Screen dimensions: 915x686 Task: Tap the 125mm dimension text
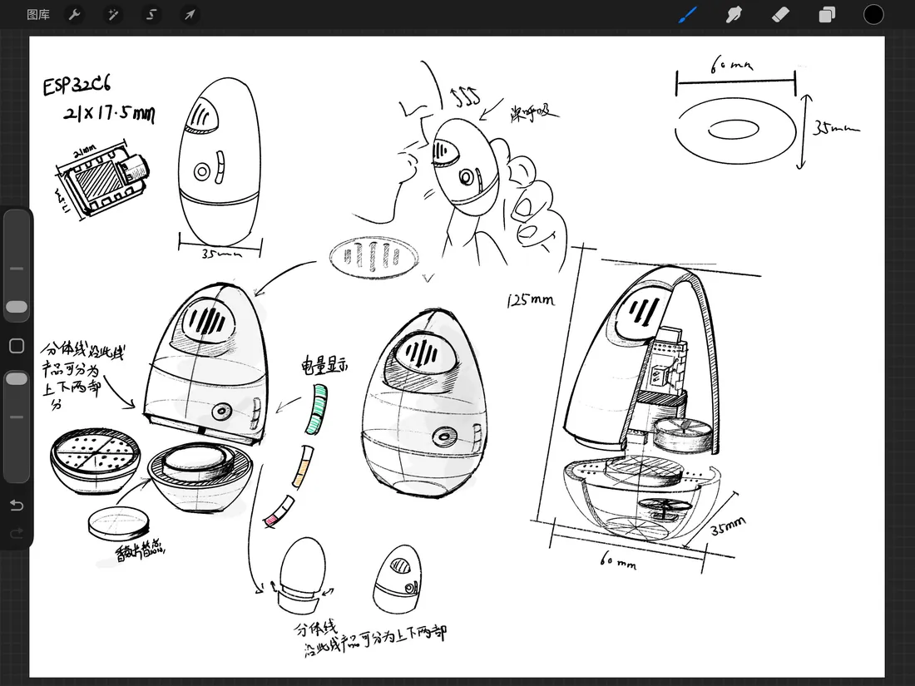pos(531,300)
